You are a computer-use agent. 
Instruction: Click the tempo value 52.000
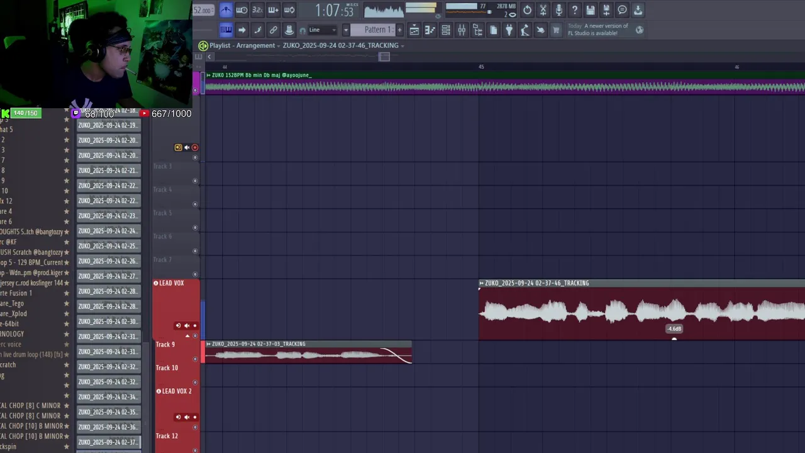click(203, 10)
